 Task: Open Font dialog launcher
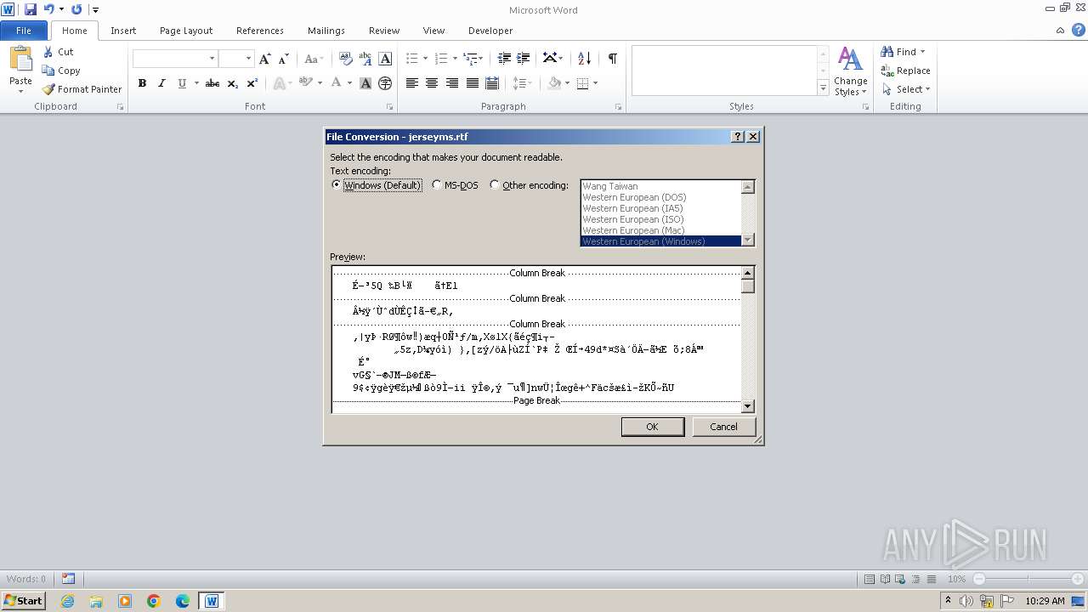click(389, 107)
